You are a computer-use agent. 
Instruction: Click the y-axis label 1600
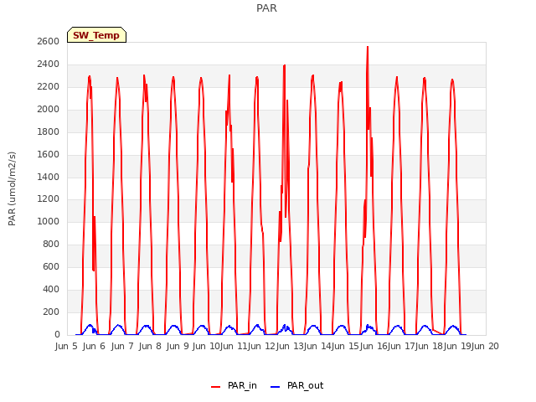click(49, 154)
